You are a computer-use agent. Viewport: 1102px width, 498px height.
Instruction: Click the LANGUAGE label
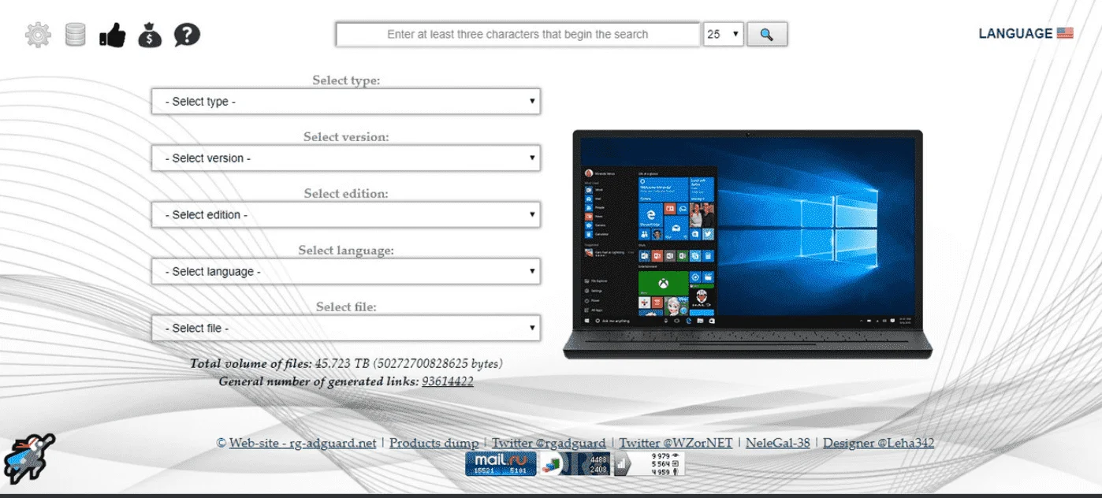coord(1015,33)
